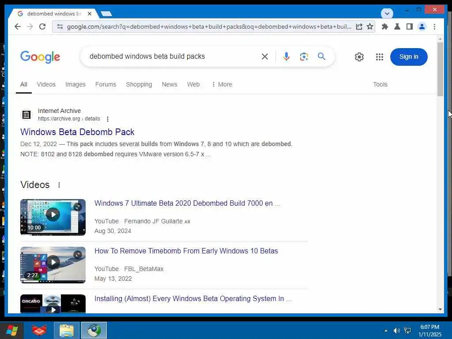The height and width of the screenshot is (339, 452).
Task: Click the forward navigation arrow
Action: coord(30,27)
